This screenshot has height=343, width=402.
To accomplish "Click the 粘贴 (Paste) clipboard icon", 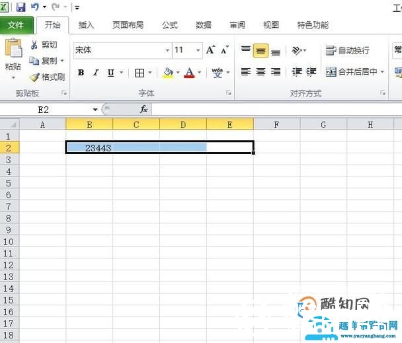I will click(x=13, y=48).
